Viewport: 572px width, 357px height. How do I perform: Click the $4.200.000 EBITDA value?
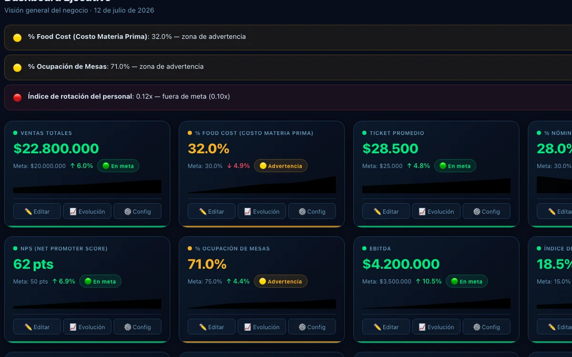pyautogui.click(x=401, y=264)
